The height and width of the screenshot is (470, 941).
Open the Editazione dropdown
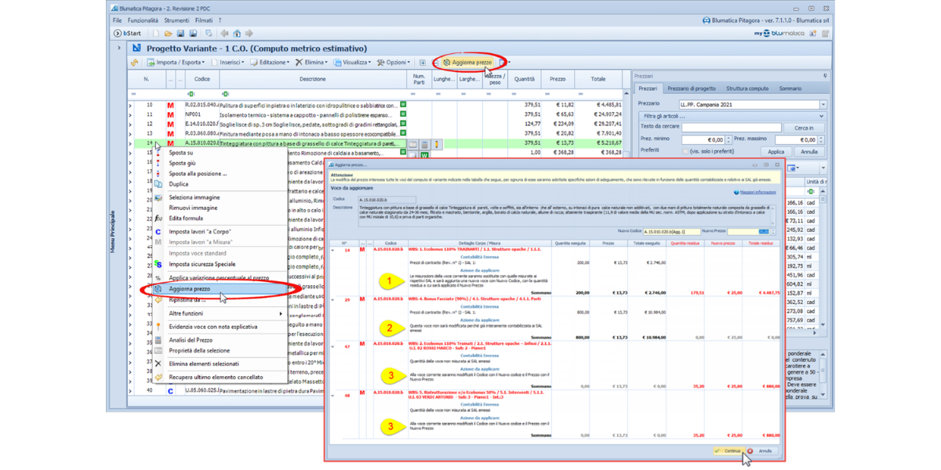[x=270, y=63]
